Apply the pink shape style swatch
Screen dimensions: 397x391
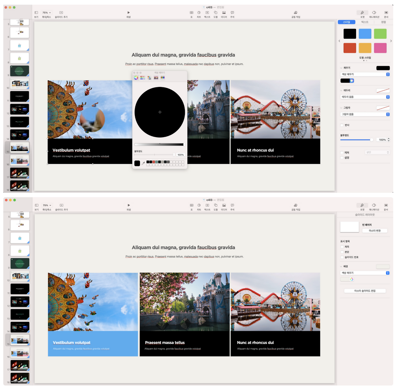point(380,48)
